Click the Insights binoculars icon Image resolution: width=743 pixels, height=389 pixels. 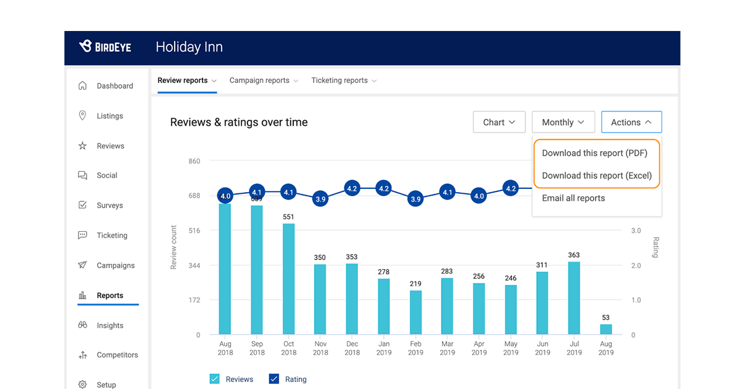(82, 325)
